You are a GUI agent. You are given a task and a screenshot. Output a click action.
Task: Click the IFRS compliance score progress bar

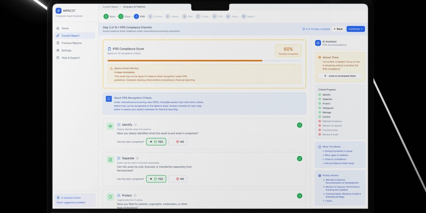click(204, 61)
